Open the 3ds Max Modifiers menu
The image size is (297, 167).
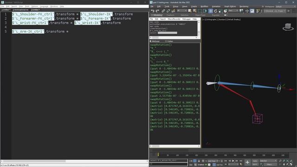click(204, 6)
